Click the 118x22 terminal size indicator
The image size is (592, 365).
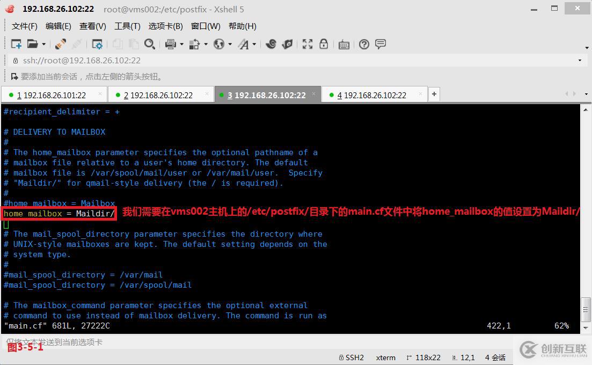423,357
